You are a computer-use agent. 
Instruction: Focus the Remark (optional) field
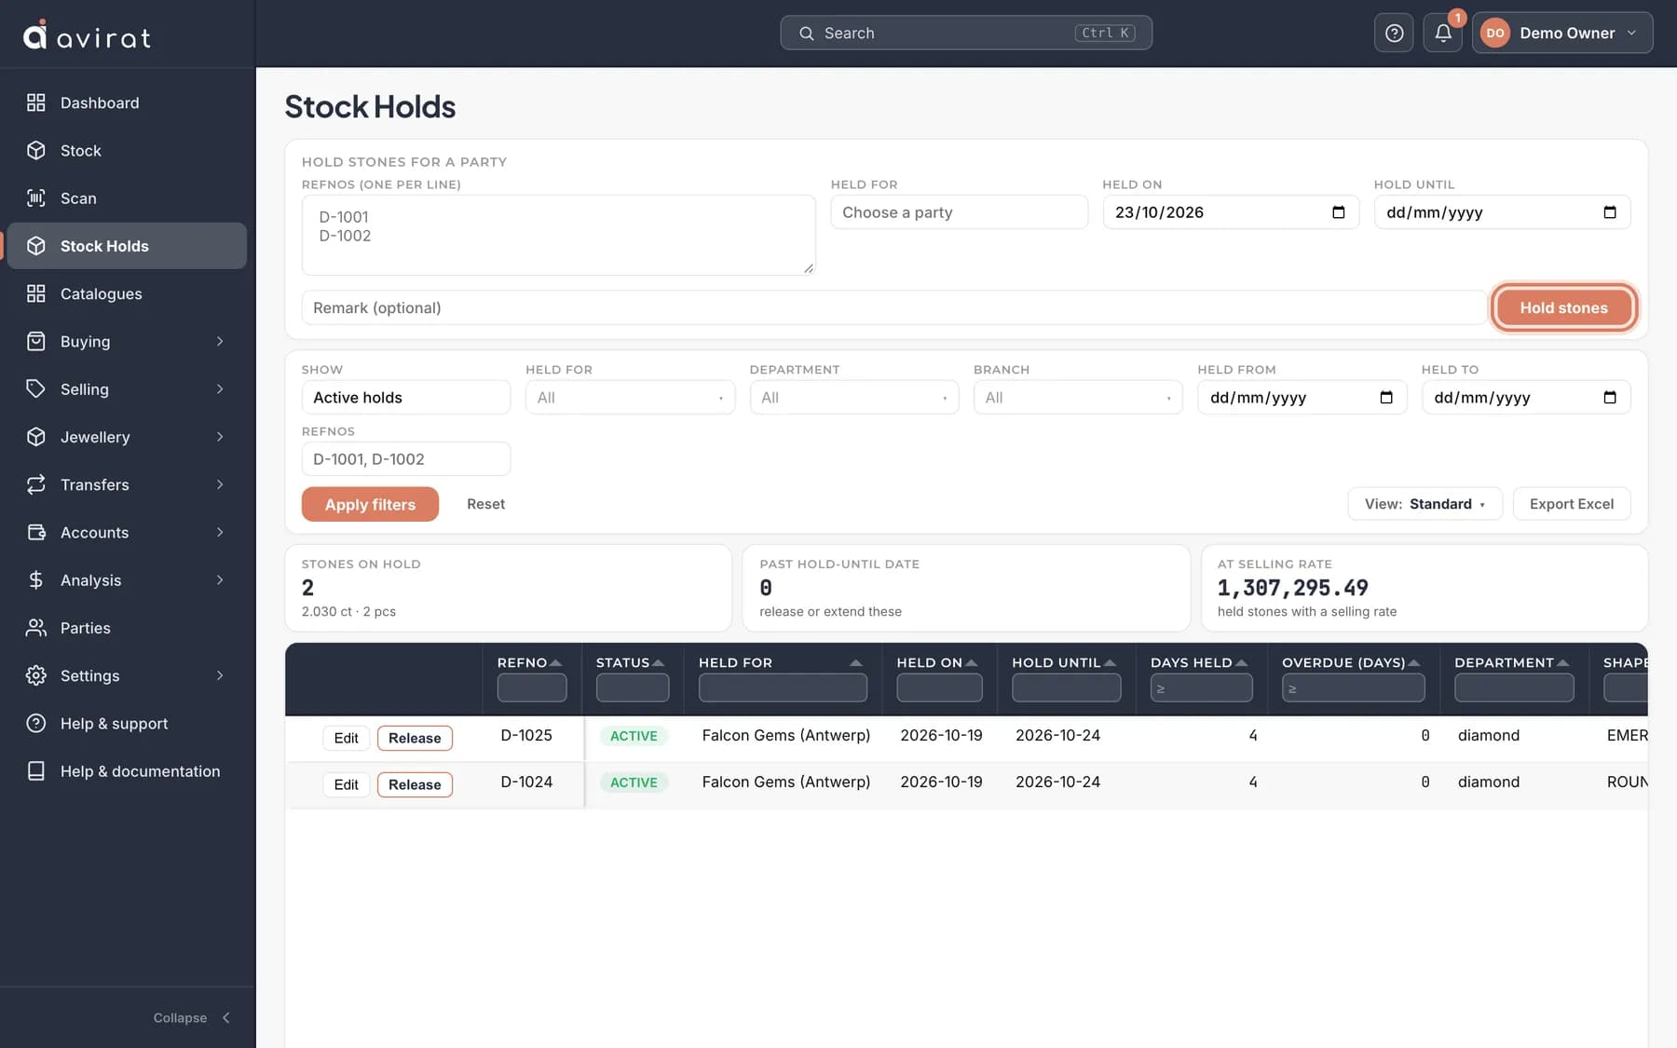pos(893,307)
